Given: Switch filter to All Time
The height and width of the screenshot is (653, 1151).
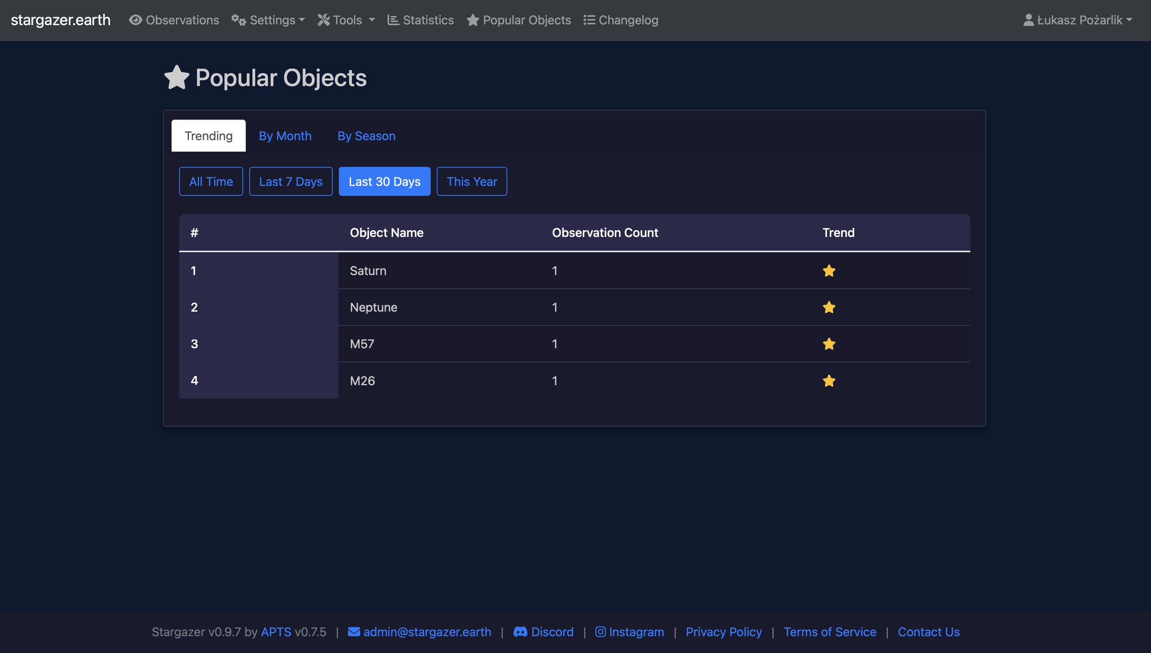Looking at the screenshot, I should (211, 182).
